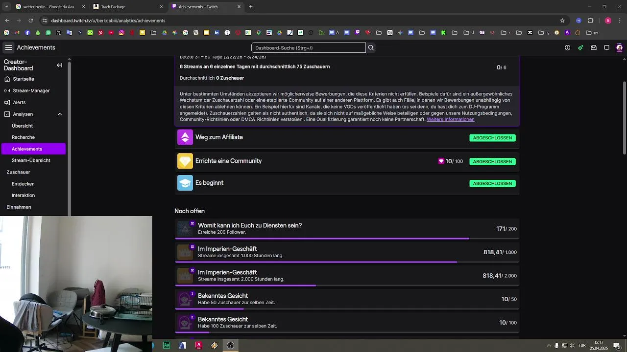Click the Weg zum Affiliate badge icon
627x352 pixels.
point(185,137)
